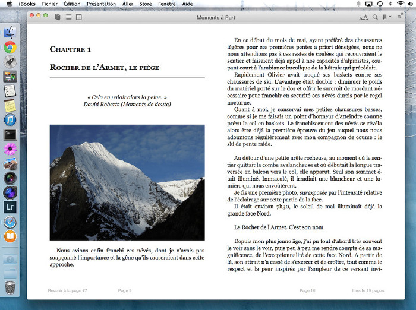Image resolution: width=416 pixels, height=310 pixels.
Task: Click the iBooks orange icon in Dock
Action: tap(10, 236)
